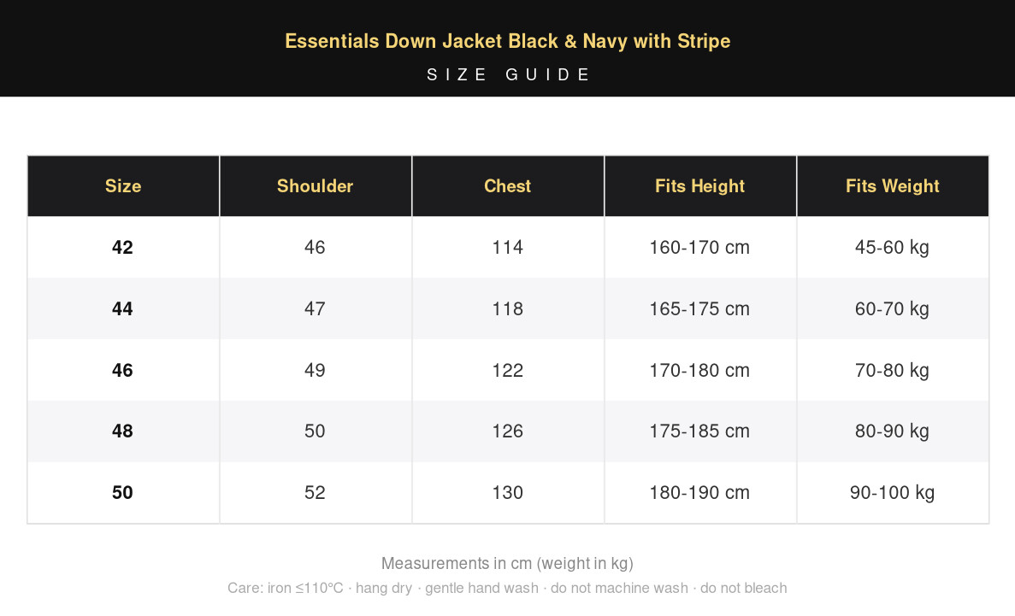Click the 160-170 cm height cell
Viewport: 1015px width, 616px height.
pos(699,247)
